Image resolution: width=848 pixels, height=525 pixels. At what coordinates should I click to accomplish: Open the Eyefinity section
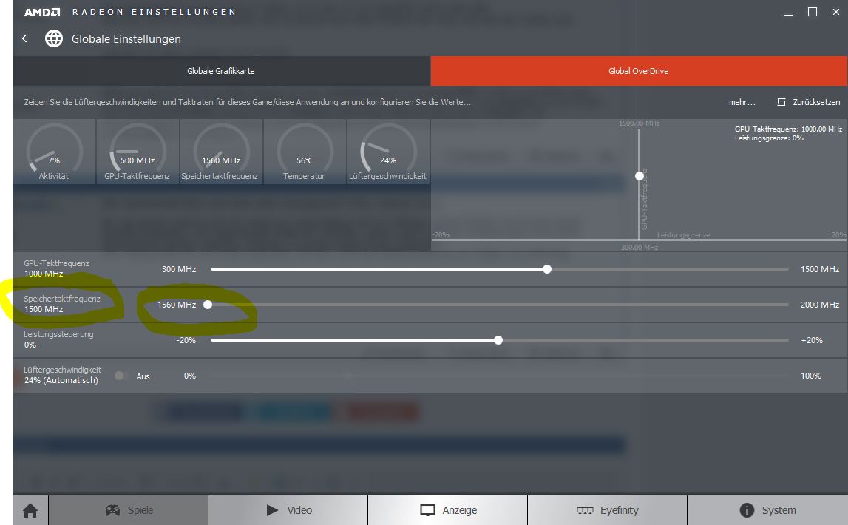(x=607, y=510)
